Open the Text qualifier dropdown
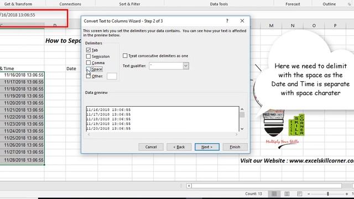354x199 pixels. coord(186,66)
